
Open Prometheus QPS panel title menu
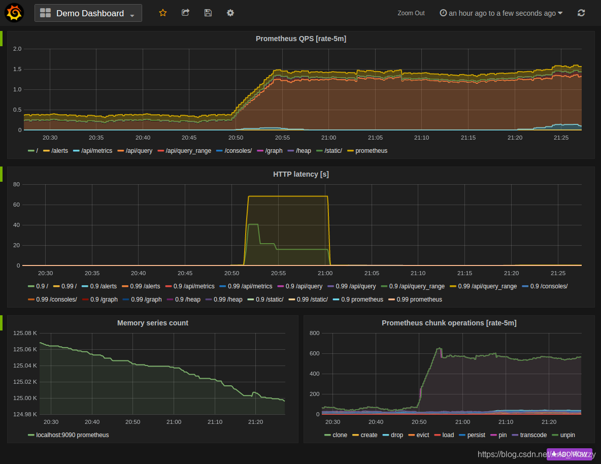click(x=301, y=39)
